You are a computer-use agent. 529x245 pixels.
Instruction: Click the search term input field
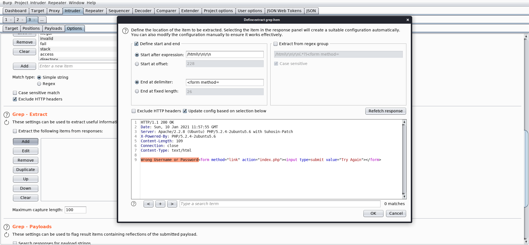click(x=280, y=204)
